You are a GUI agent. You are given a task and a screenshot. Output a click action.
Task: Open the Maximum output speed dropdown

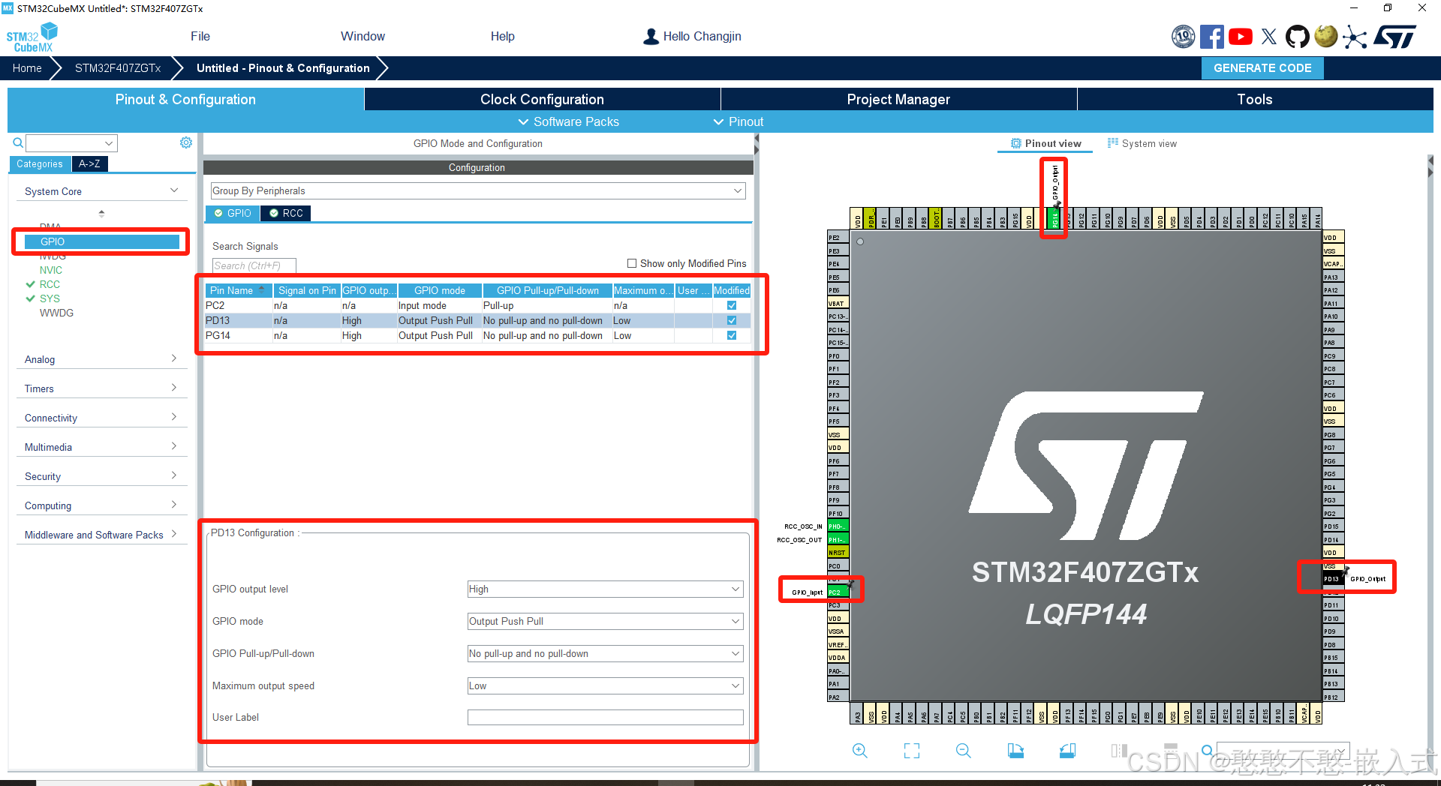pos(605,685)
